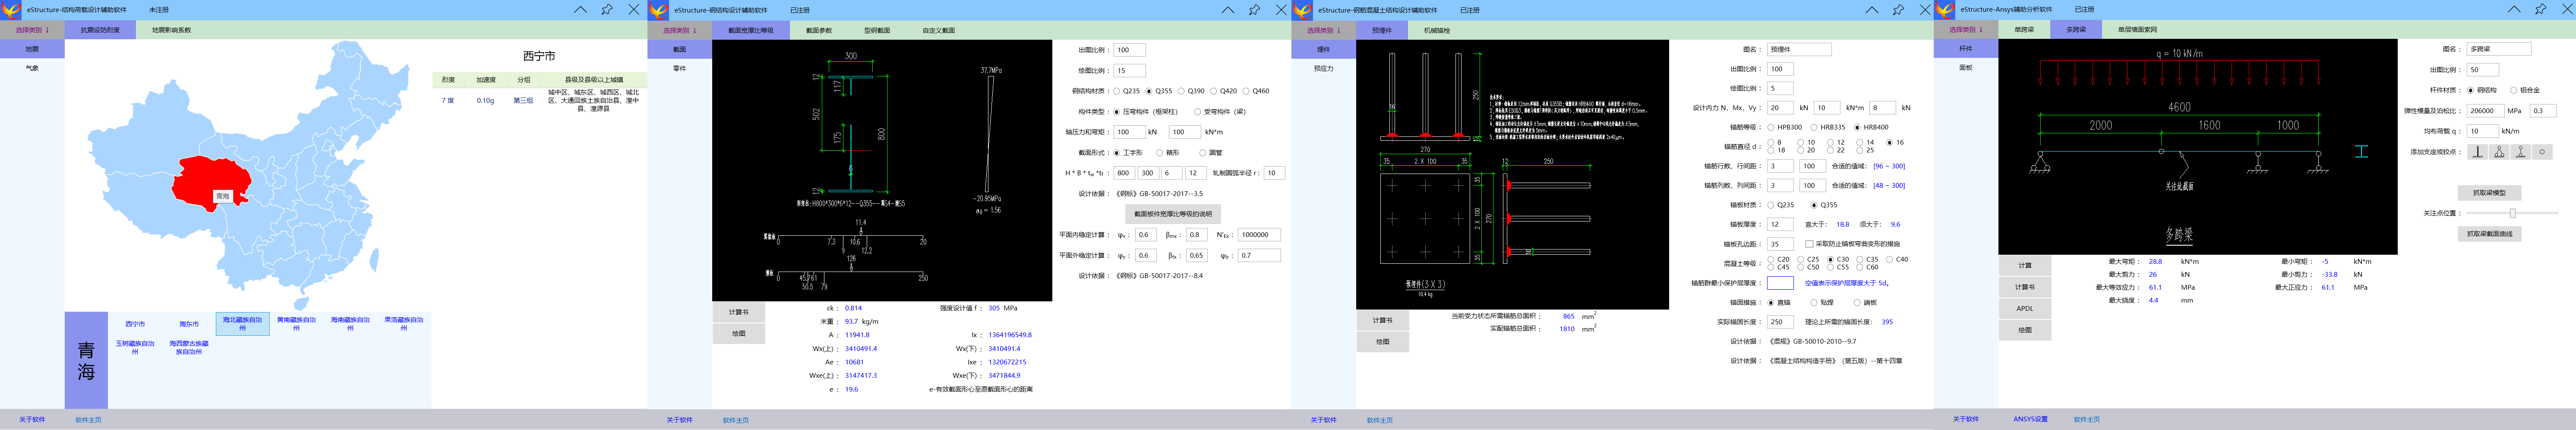The width and height of the screenshot is (2576, 430).
Task: Open 选择类别 dropdown in steel structure window
Action: [680, 30]
